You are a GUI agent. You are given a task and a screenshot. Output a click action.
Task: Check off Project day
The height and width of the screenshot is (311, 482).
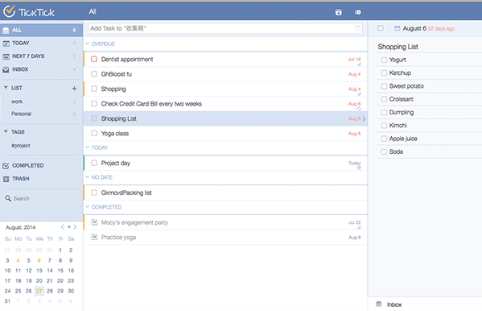tap(94, 163)
